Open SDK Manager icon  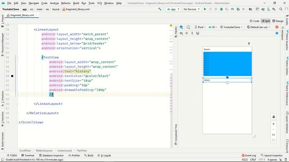tap(274, 9)
